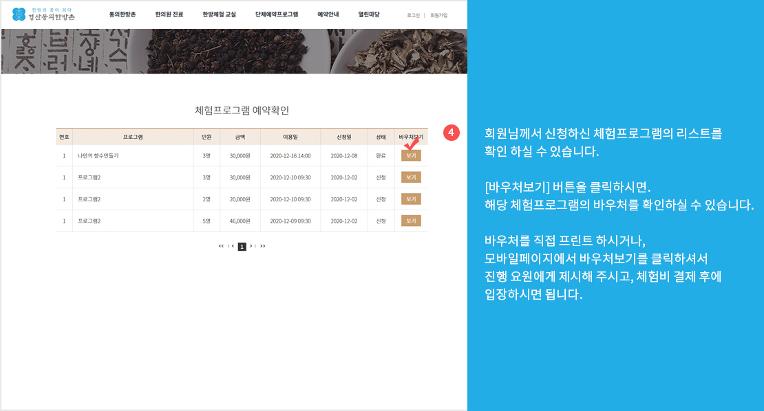Click the 로그인 link
The width and height of the screenshot is (764, 411).
[x=413, y=16]
